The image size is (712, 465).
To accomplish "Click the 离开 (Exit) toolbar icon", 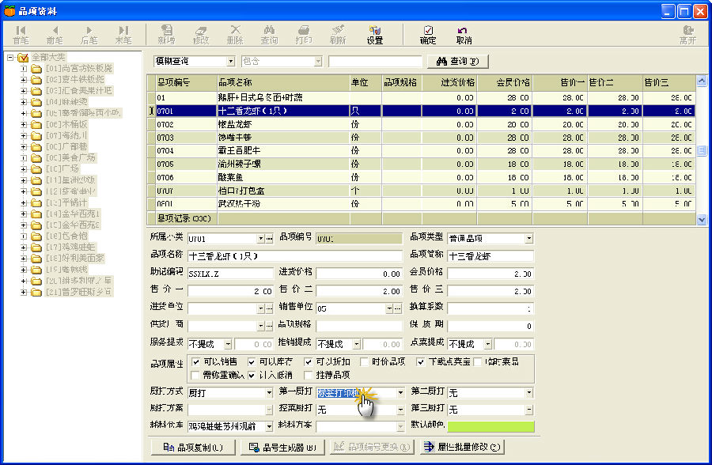I will [x=687, y=34].
